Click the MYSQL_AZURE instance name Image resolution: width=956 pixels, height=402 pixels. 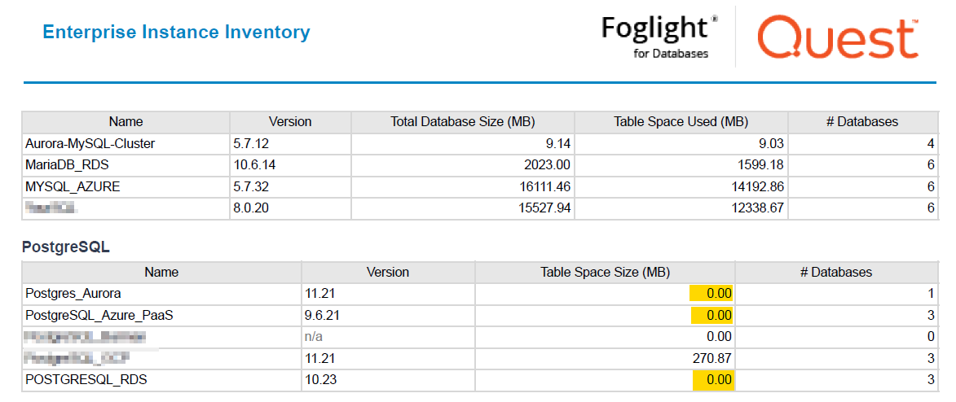[x=73, y=187]
